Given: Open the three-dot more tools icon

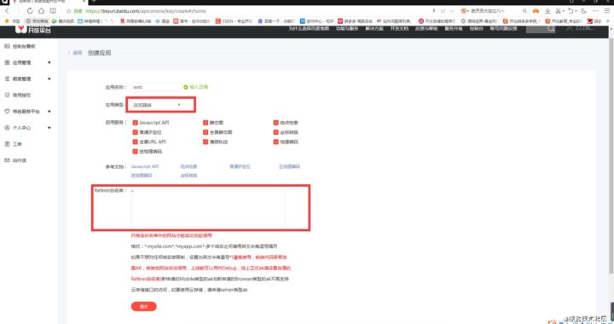Looking at the screenshot, I should (x=595, y=11).
